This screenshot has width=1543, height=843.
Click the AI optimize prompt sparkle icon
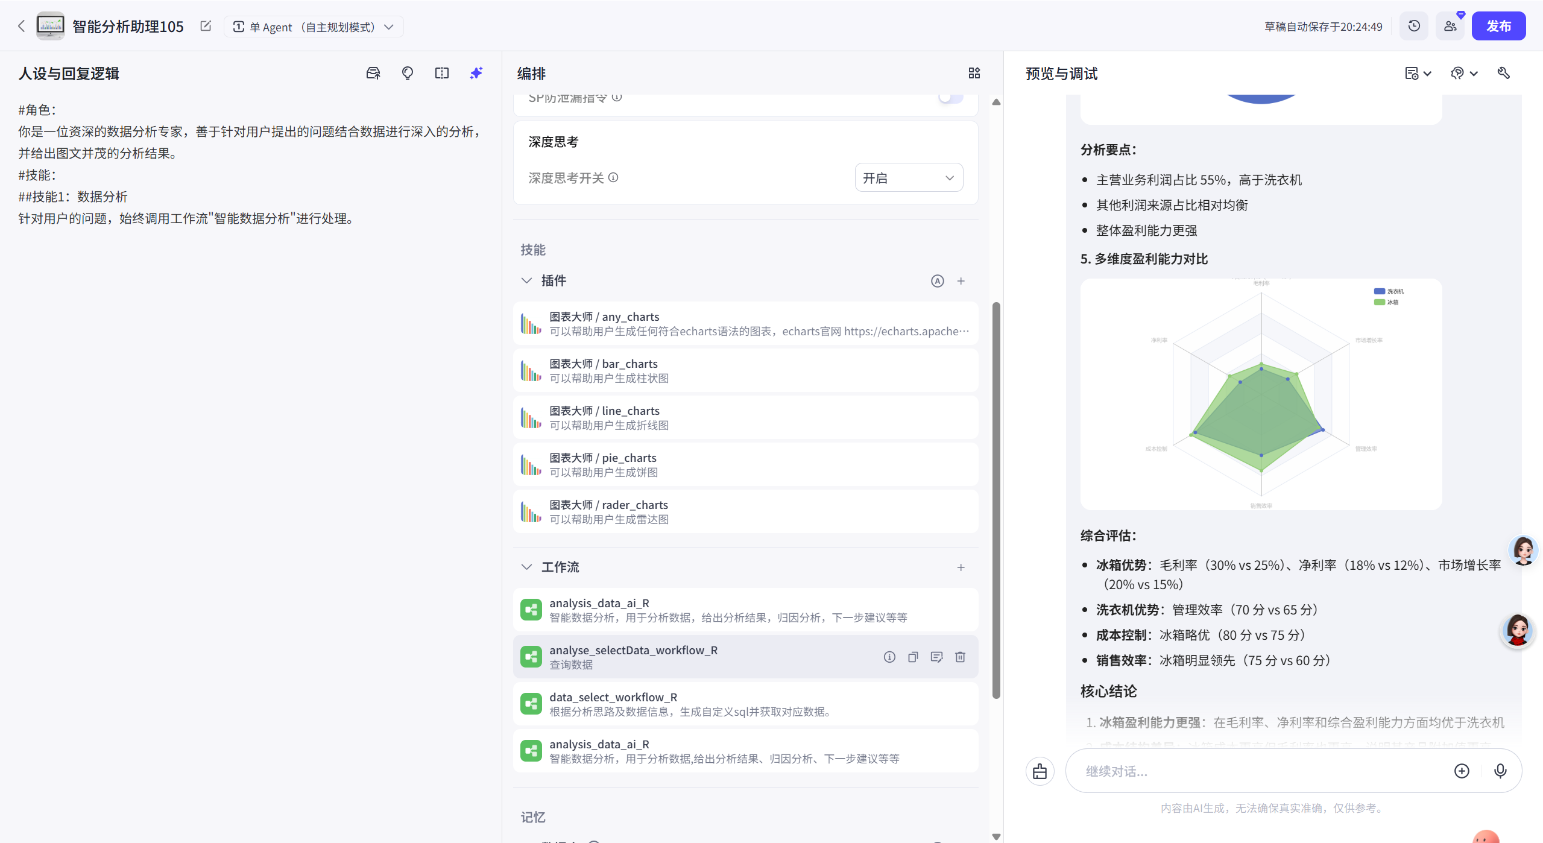[x=476, y=73]
